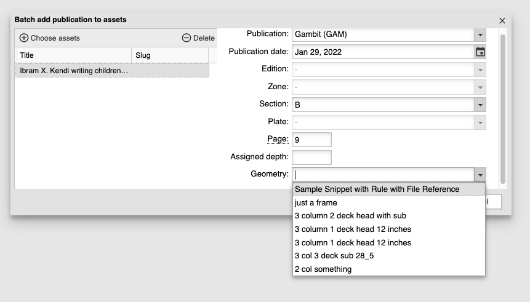This screenshot has height=302, width=530.
Task: Close the Batch add publication dialog
Action: coord(502,21)
